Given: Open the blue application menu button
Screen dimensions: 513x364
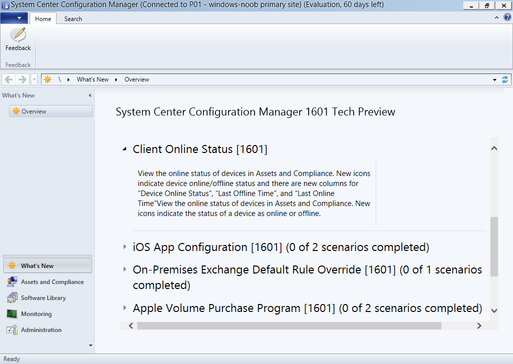Looking at the screenshot, I should 13,18.
